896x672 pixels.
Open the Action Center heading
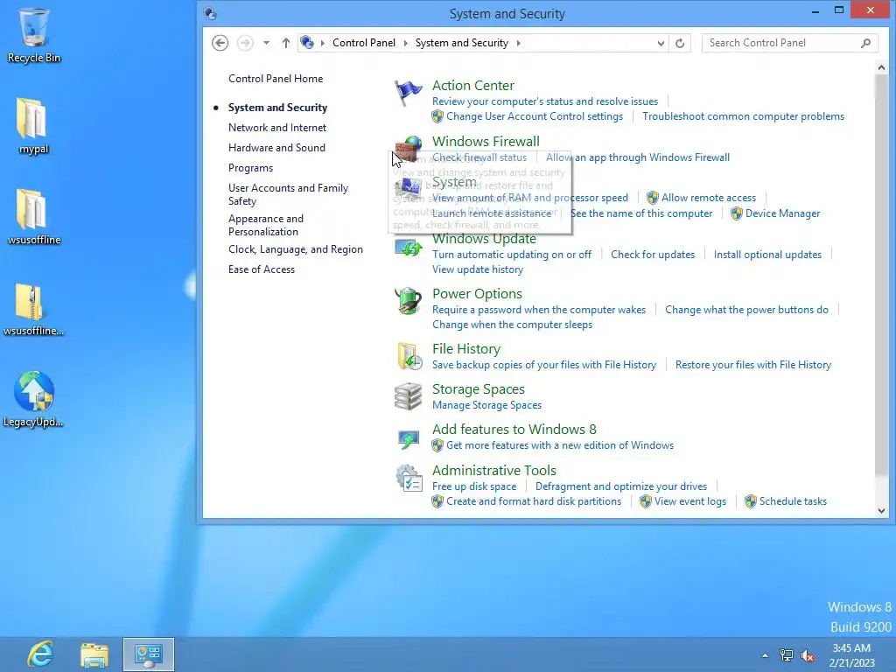[x=473, y=85]
